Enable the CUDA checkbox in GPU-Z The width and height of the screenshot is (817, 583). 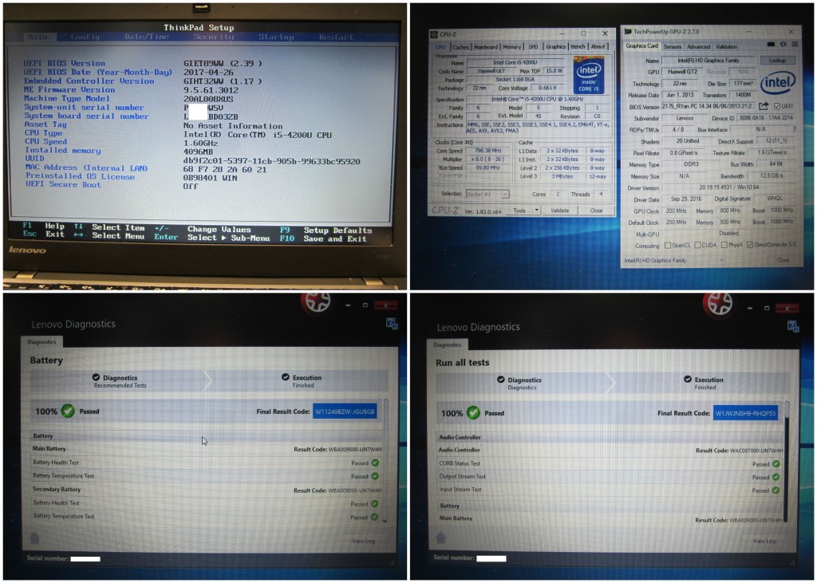(x=697, y=245)
